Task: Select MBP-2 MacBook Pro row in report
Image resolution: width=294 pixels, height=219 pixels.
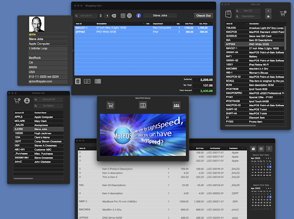Action: [x=162, y=202]
